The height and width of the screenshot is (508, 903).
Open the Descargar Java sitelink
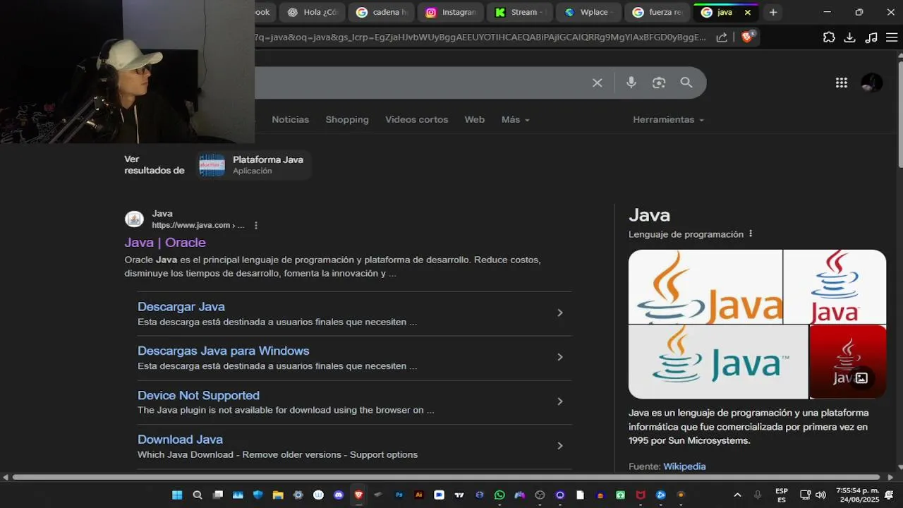click(x=181, y=307)
